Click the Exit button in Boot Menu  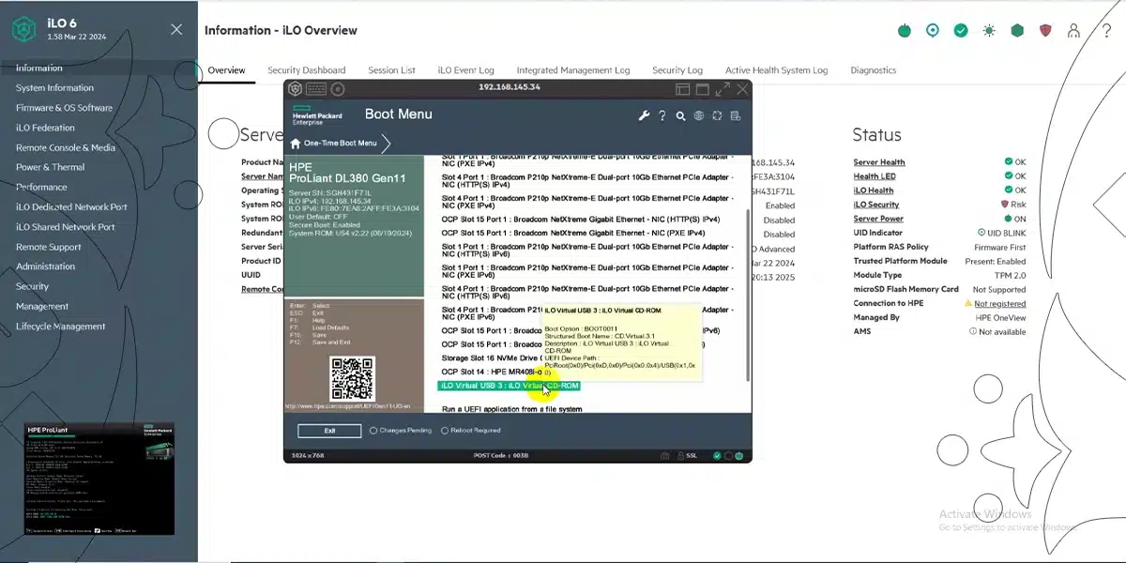[x=329, y=431]
